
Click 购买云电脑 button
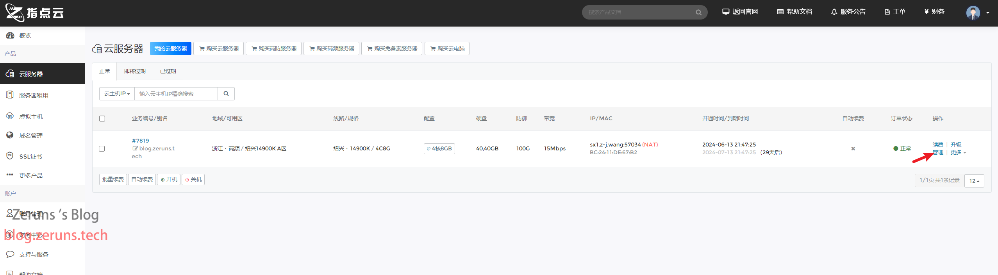(447, 48)
